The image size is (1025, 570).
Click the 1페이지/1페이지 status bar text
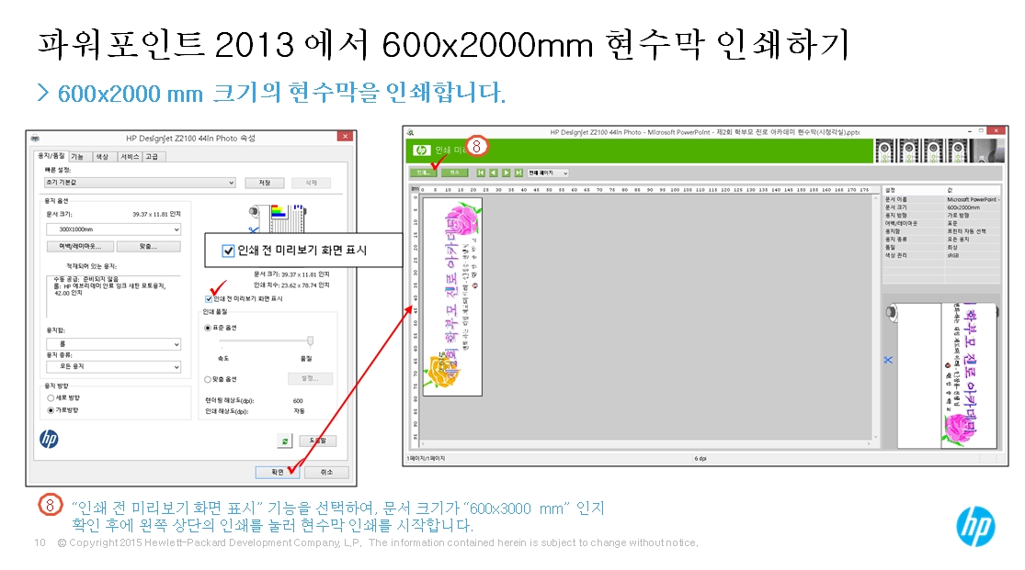pos(427,458)
